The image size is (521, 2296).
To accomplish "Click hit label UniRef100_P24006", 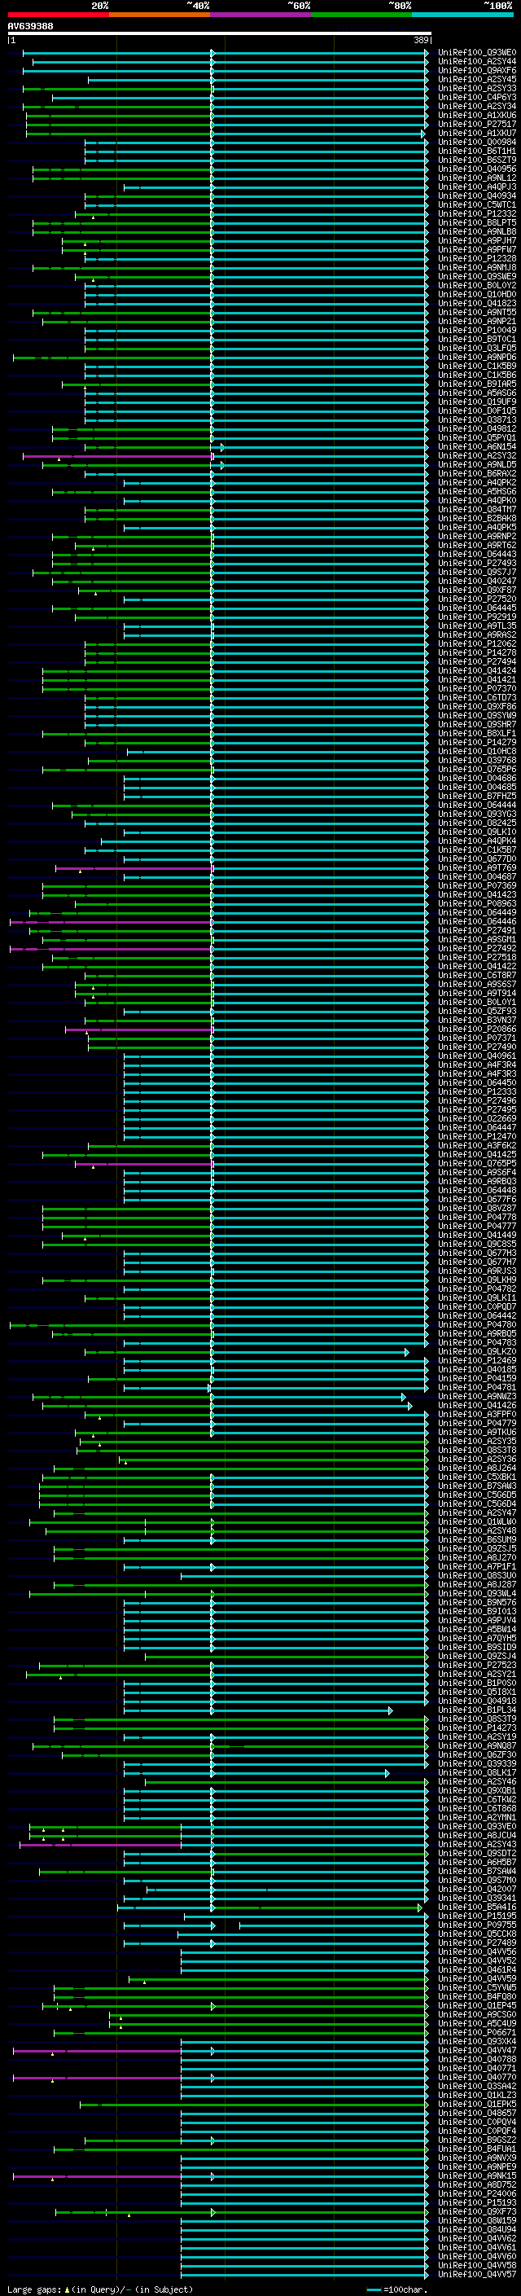I will 477,2193.
